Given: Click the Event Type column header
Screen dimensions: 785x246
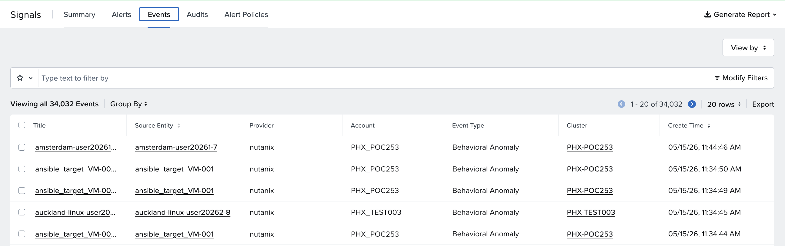Looking at the screenshot, I should pyautogui.click(x=468, y=125).
